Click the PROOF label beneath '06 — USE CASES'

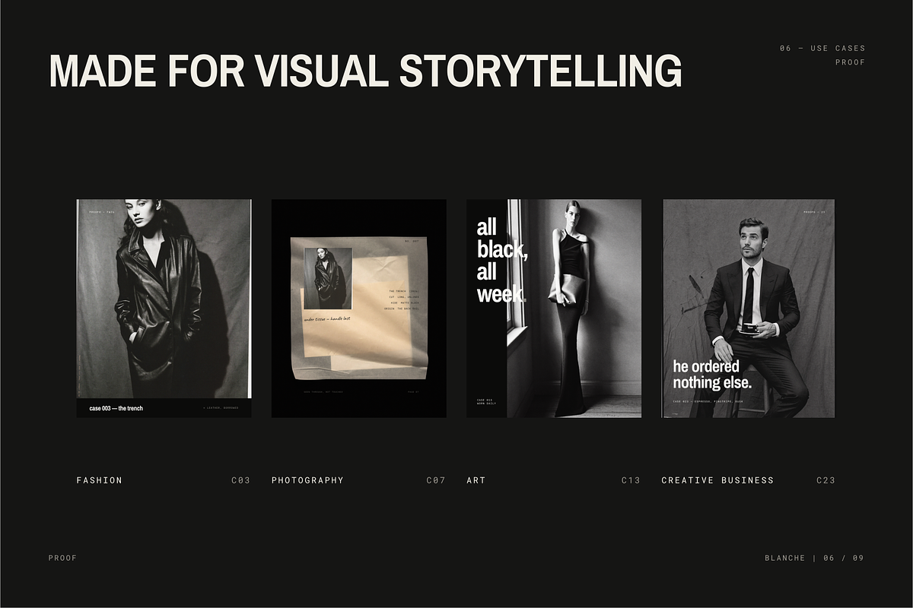pyautogui.click(x=850, y=62)
